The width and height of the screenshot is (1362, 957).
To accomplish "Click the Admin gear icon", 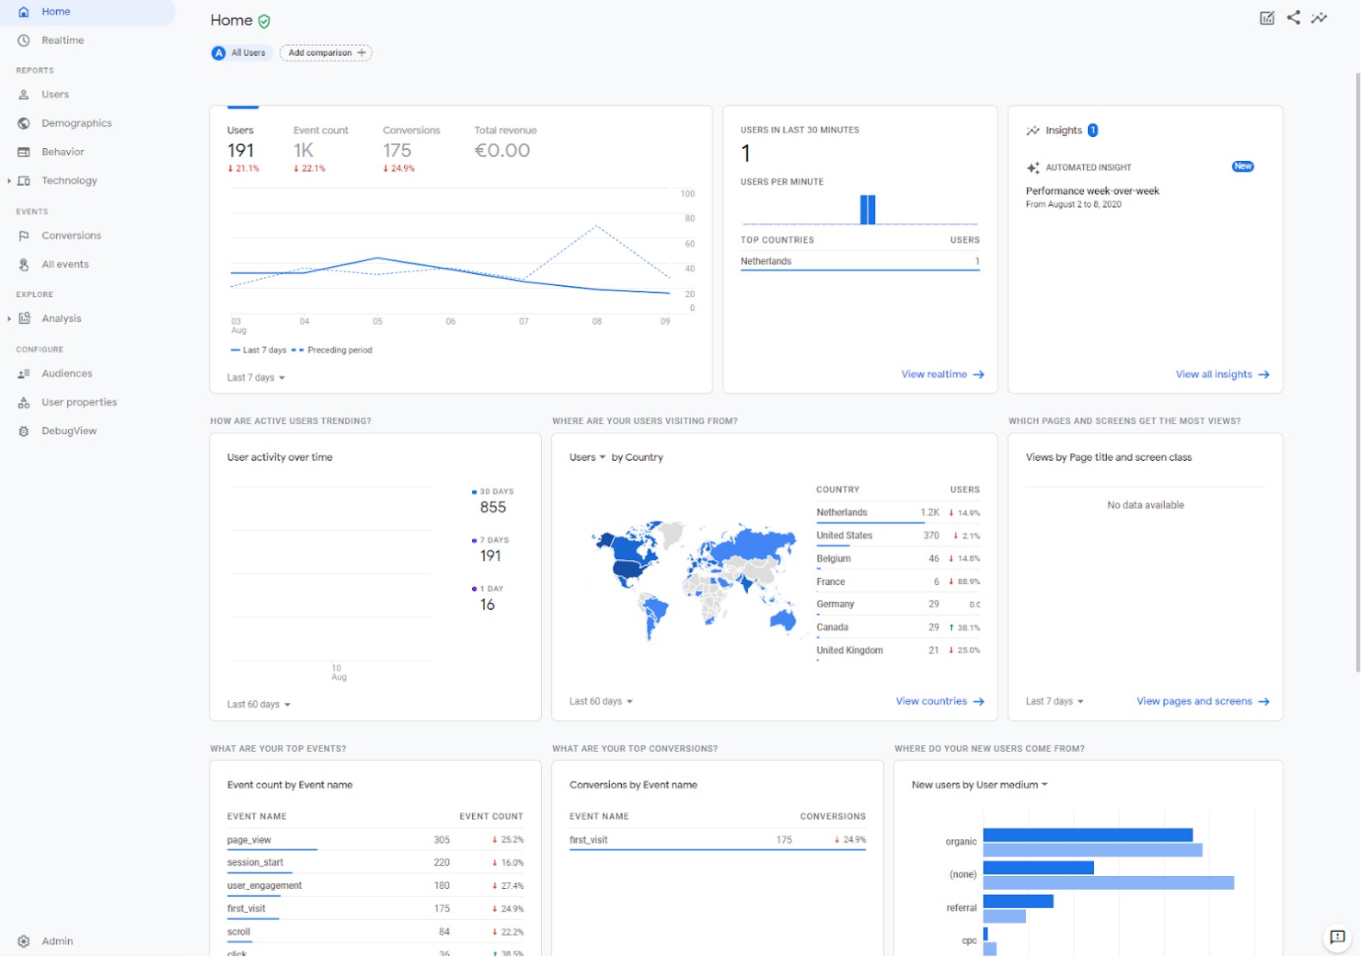I will pos(24,941).
